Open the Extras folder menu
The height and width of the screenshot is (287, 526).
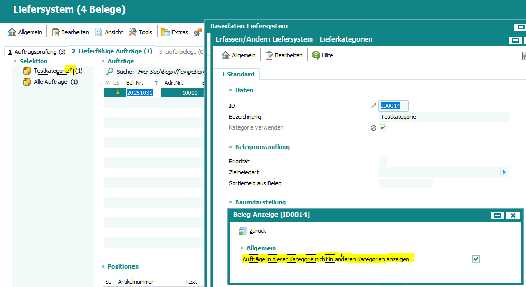175,32
